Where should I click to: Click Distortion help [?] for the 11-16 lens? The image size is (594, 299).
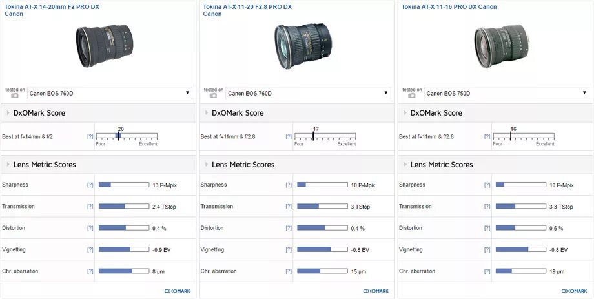[x=487, y=228]
